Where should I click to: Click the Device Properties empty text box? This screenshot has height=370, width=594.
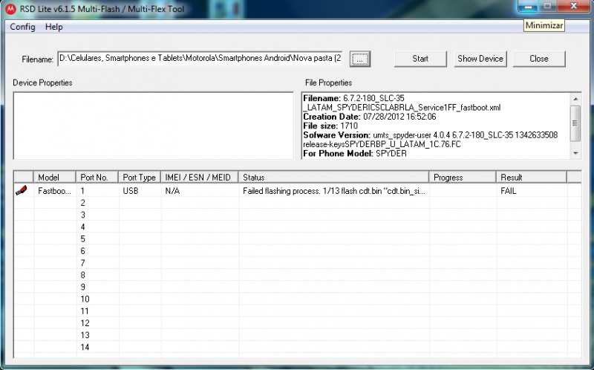[154, 126]
